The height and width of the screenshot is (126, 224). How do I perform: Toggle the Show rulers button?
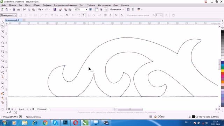(x=97, y=9)
